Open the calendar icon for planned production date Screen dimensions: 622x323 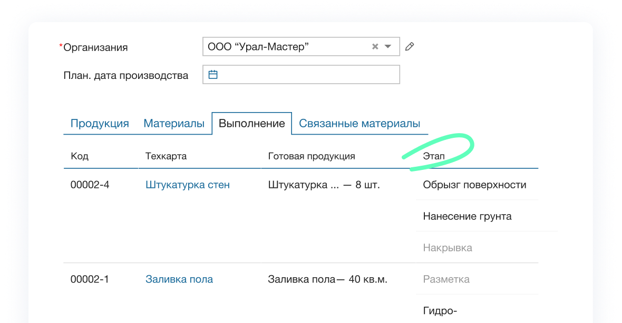[213, 74]
